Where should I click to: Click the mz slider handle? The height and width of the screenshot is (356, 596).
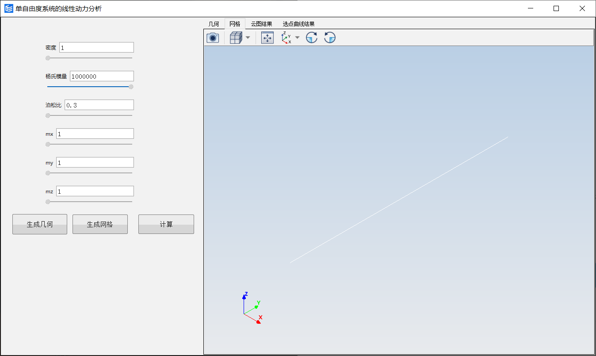tap(48, 202)
